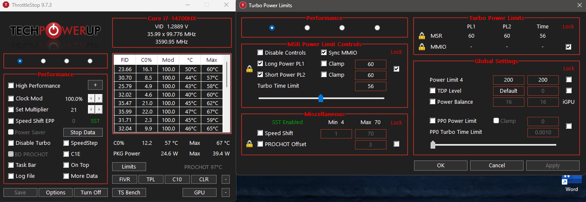Edit the Turbo Time Limit value field
Viewport: 586px width, 202px height.
coord(371,86)
